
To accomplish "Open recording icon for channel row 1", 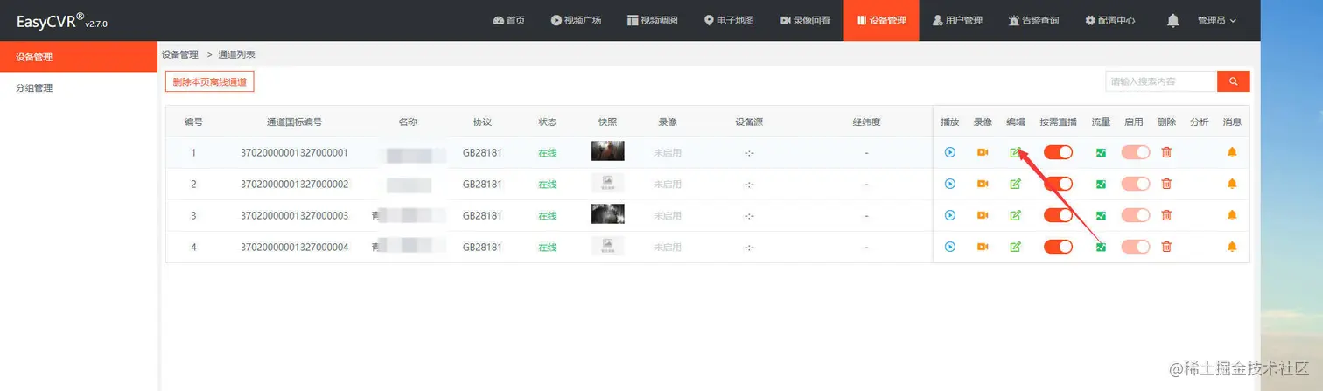I will pyautogui.click(x=983, y=152).
